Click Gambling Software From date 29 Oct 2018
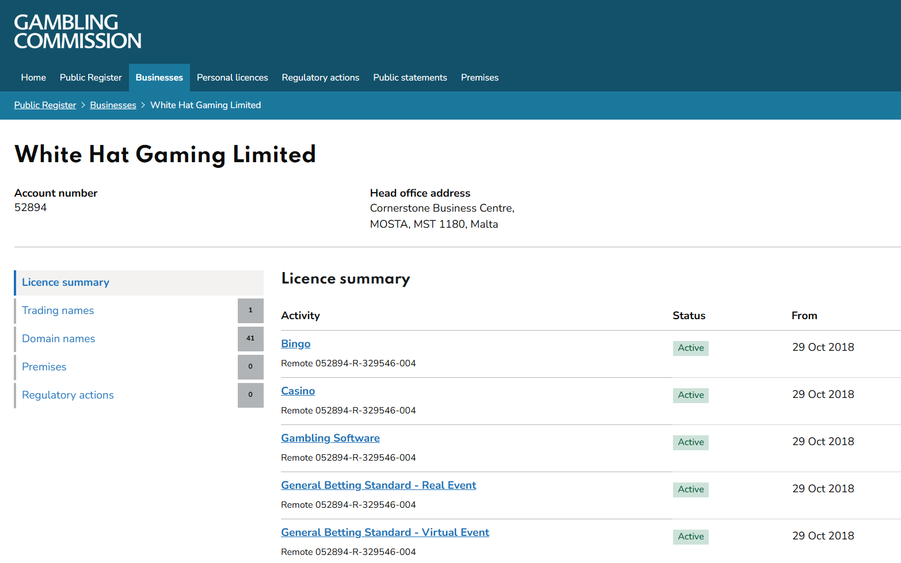Image resolution: width=901 pixels, height=563 pixels. 823,442
